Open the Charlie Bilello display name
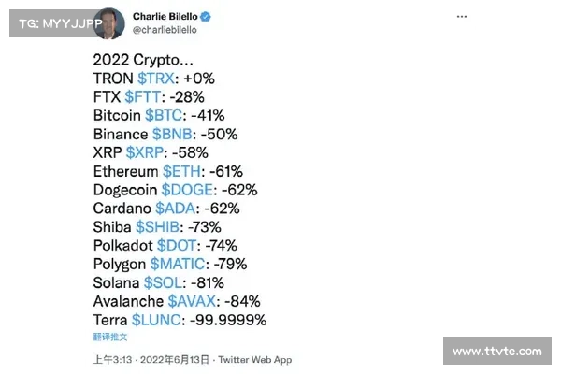The image size is (561, 374). (165, 17)
